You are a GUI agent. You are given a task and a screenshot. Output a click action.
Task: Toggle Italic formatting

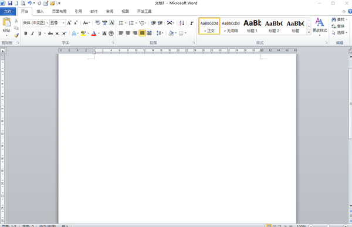(32, 33)
